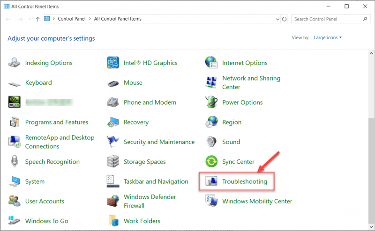Click the scrollbar down arrow
The width and height of the screenshot is (375, 231).
click(371, 227)
